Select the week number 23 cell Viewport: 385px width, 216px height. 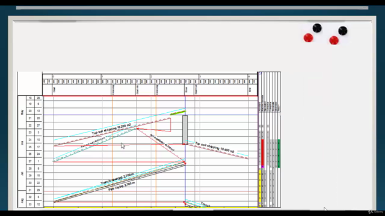30,133
